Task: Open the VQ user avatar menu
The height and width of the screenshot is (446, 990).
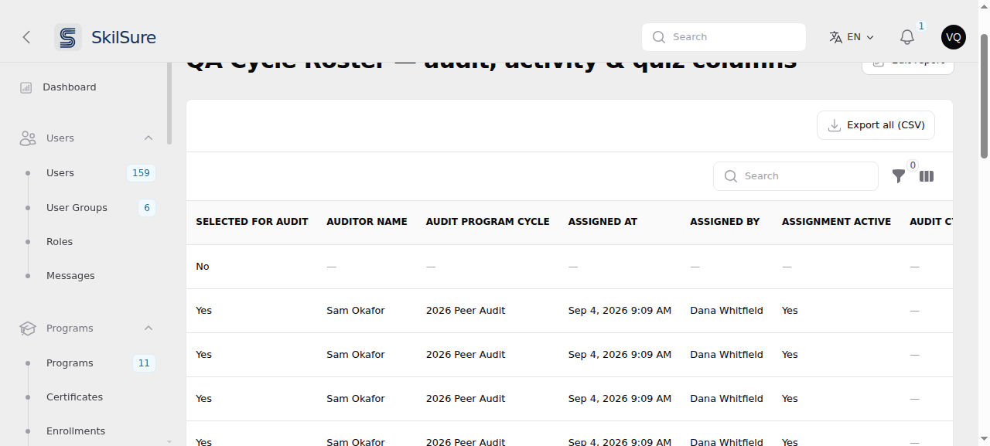Action: pyautogui.click(x=954, y=37)
